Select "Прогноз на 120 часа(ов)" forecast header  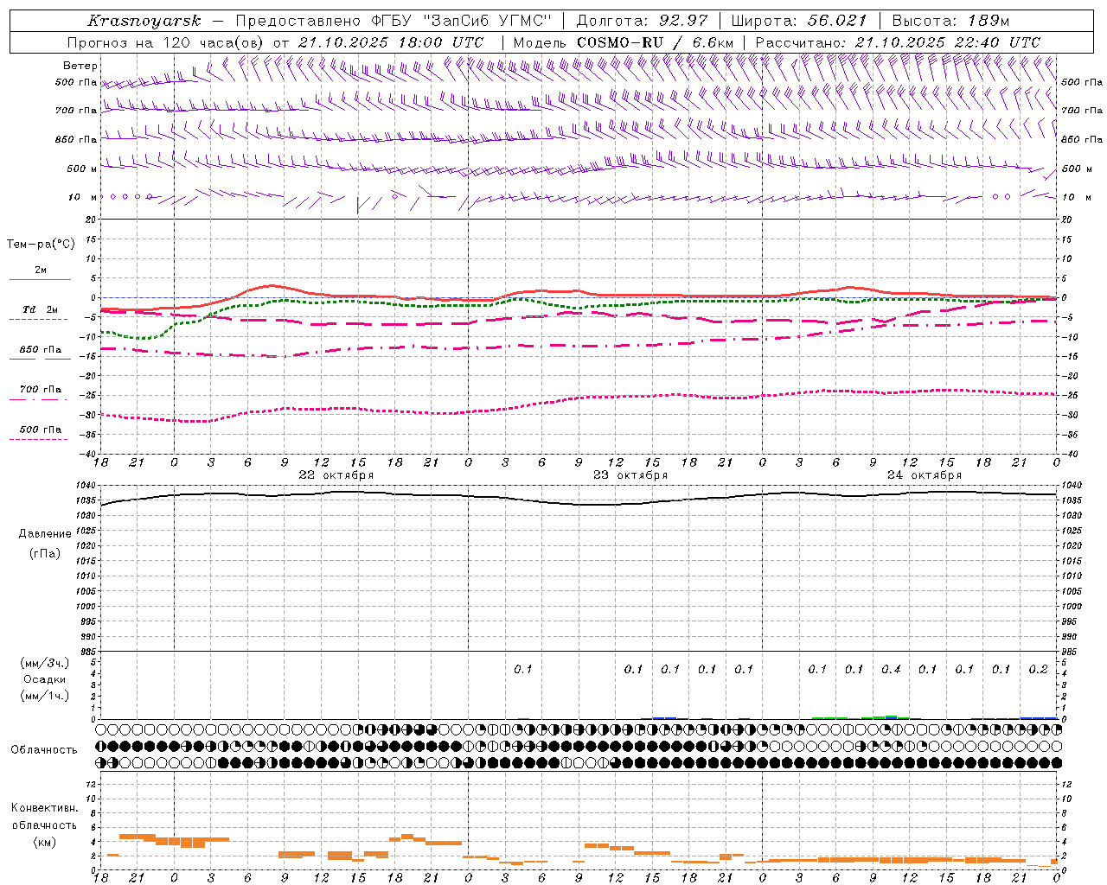[166, 42]
